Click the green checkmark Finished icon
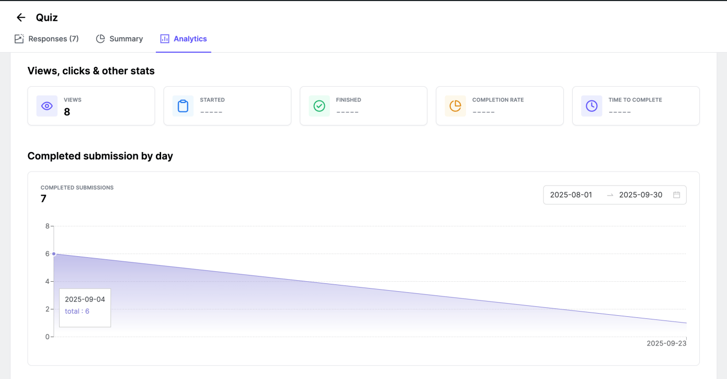727x379 pixels. (319, 106)
